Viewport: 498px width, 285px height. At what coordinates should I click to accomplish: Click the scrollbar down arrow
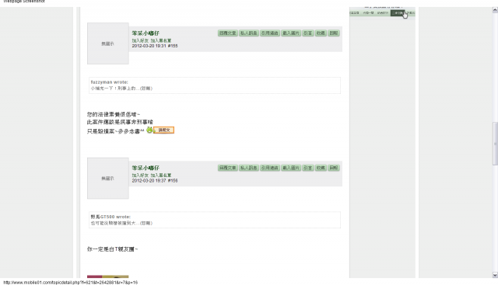(495, 275)
